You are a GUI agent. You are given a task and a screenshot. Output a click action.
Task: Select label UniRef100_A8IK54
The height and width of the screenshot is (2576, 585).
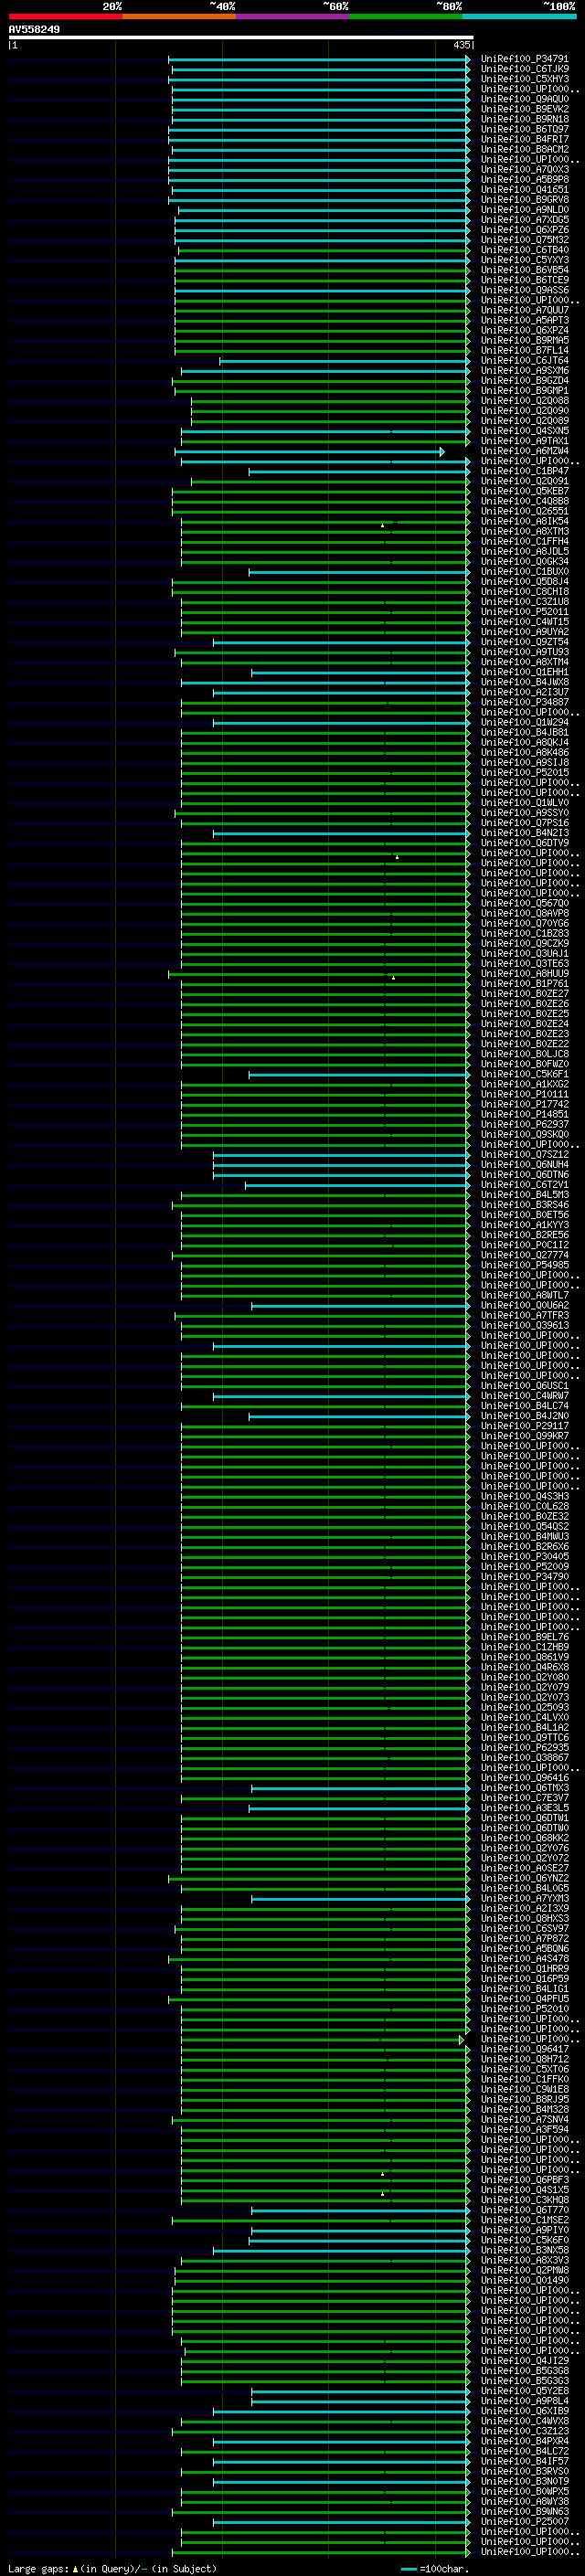[524, 521]
